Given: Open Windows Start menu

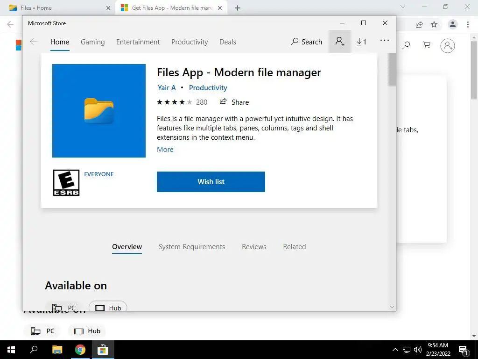Looking at the screenshot, I should (x=11, y=350).
